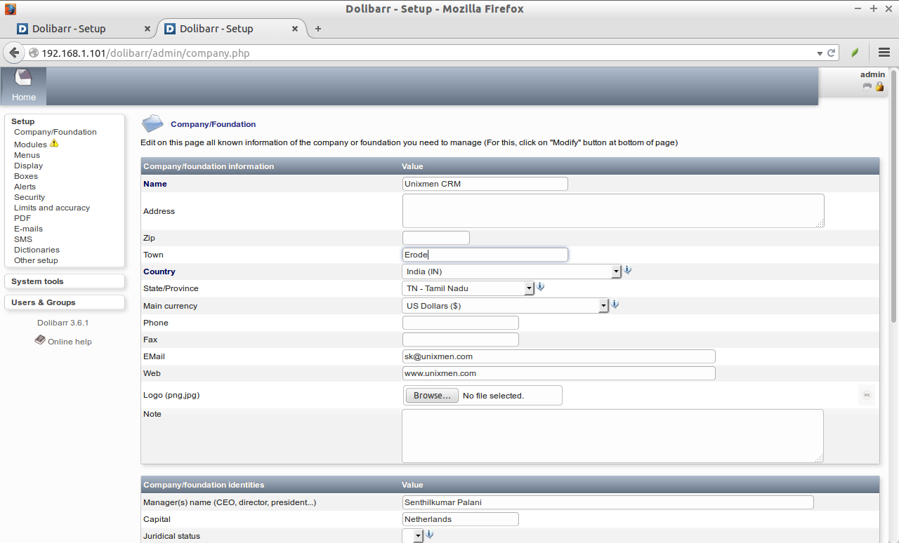This screenshot has height=543, width=899.
Task: Open the Country dropdown
Action: click(511, 271)
